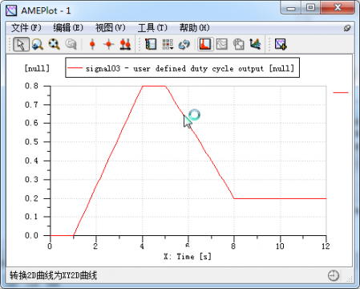This screenshot has width=360, height=289.
Task: Click the add new plot icon
Action: (281, 44)
